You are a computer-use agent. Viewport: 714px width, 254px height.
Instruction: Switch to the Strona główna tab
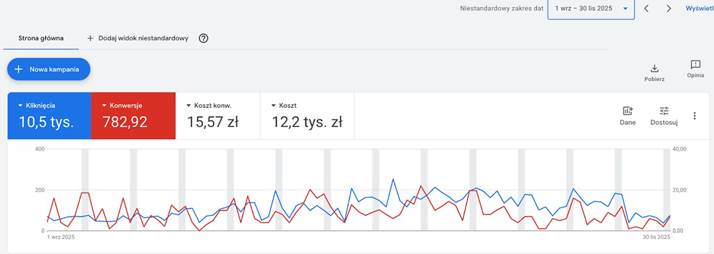point(41,39)
